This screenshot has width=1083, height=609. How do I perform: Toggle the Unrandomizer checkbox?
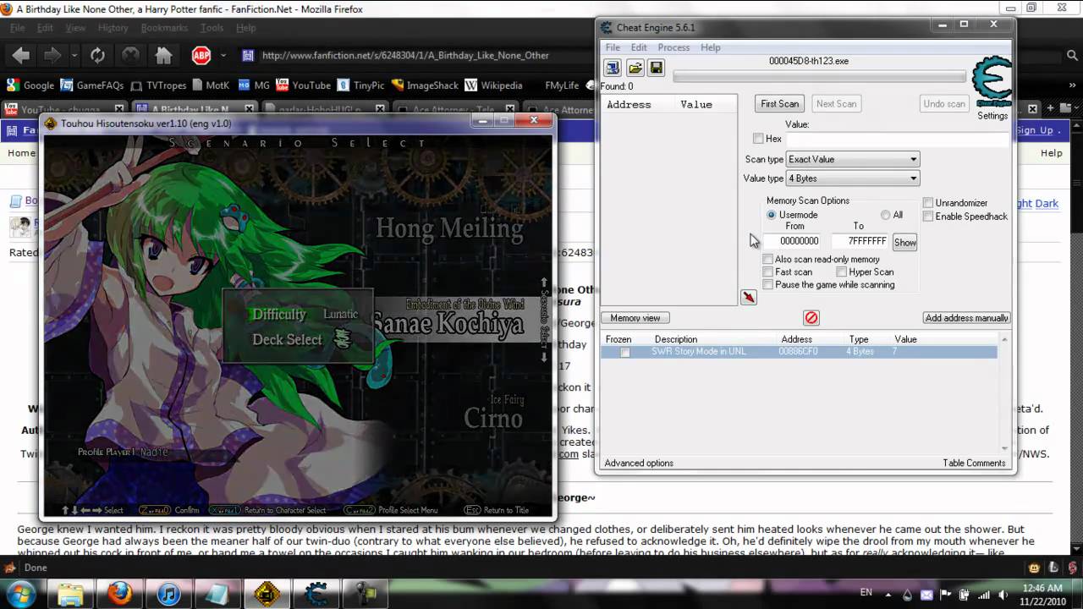point(928,203)
